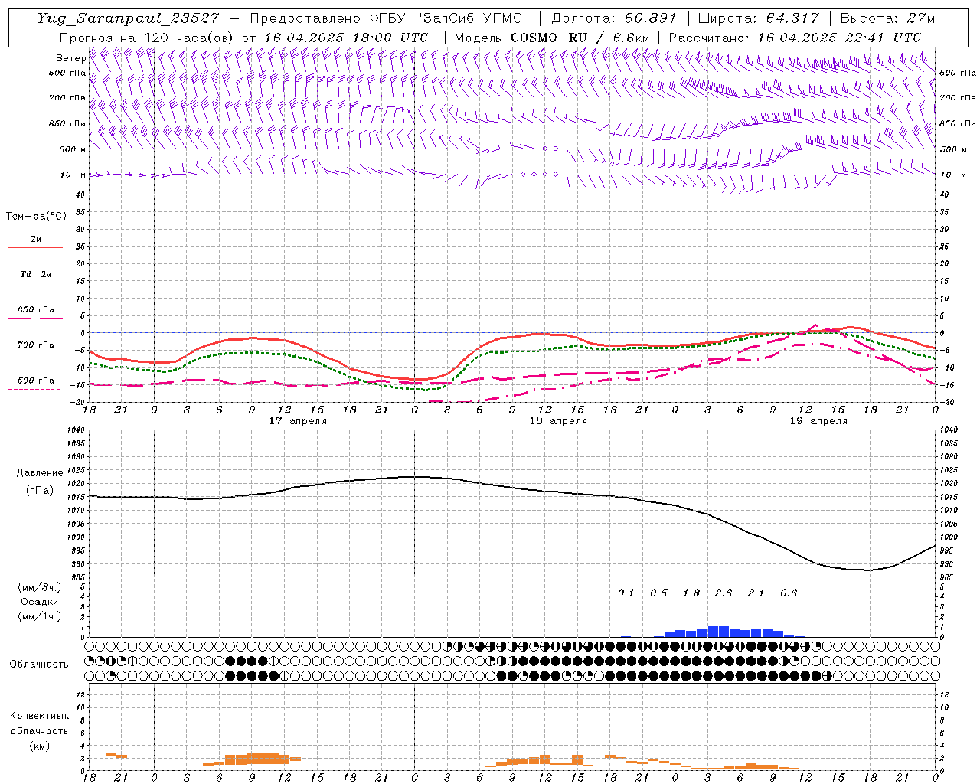Click the (мм/3ч.) precipitation unit label
This screenshot has width=980, height=784.
40,587
